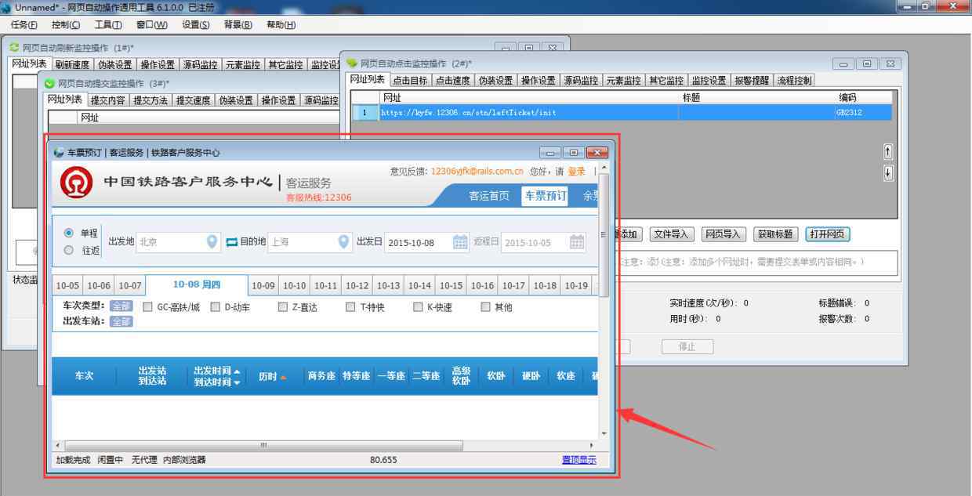This screenshot has width=972, height=496.
Task: Click the 停止 button in window 2#
Action: pos(687,346)
